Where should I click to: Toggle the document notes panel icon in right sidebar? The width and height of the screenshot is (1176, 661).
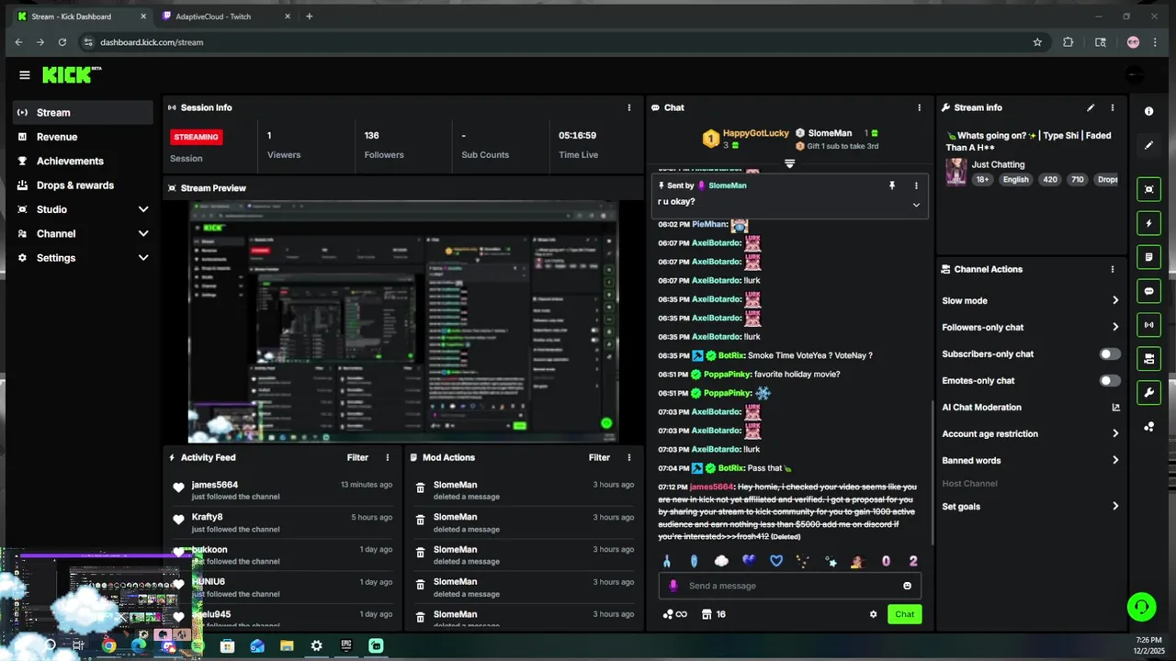[1148, 257]
